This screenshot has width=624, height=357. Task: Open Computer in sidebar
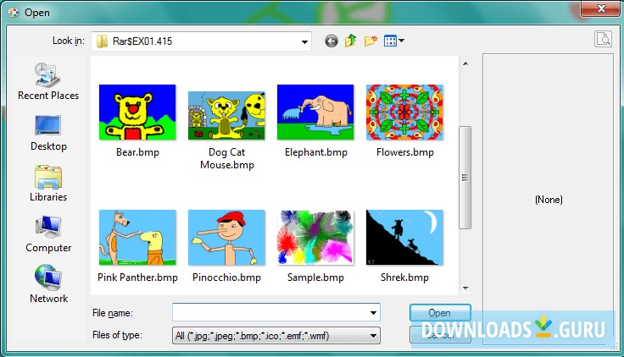[48, 234]
